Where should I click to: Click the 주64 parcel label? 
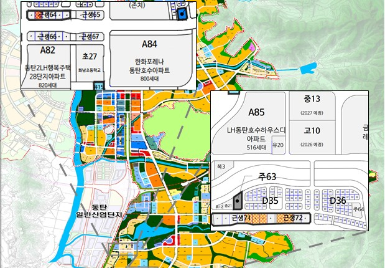[x=358, y=209]
